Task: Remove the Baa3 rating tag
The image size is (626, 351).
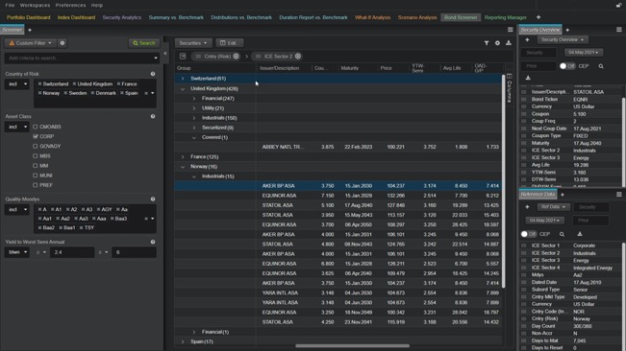Action: [113, 219]
